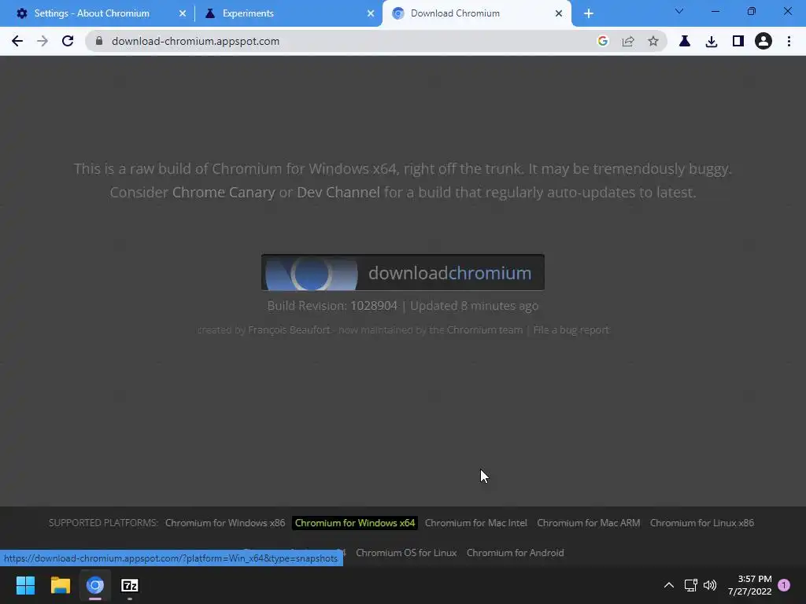This screenshot has height=604, width=806.
Task: Click the downloadchromium download button
Action: pos(402,272)
